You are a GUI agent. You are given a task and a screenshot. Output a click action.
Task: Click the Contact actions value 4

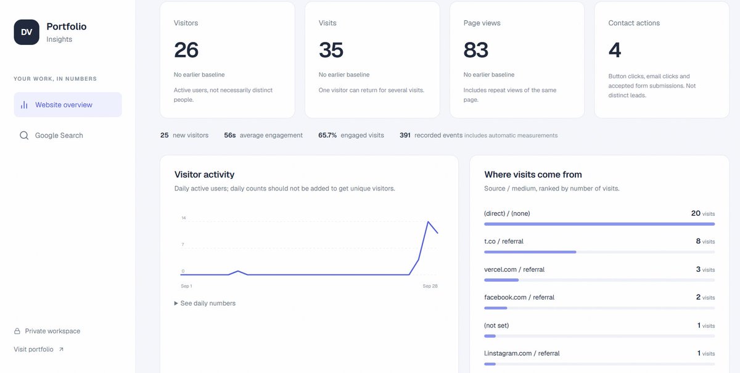coord(615,50)
